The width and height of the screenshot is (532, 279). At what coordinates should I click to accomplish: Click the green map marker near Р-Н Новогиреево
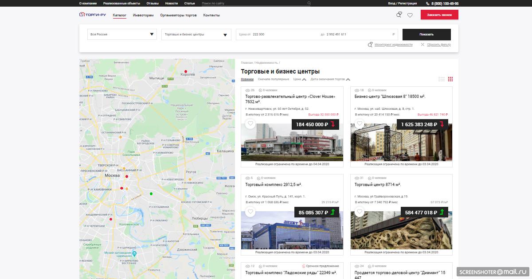coord(151,194)
